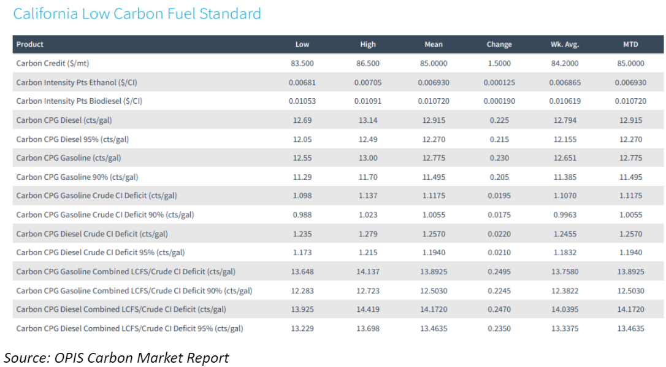Image resolution: width=666 pixels, height=367 pixels.
Task: Select CPG Diesel weekly average 12.794
Action: pyautogui.click(x=564, y=120)
